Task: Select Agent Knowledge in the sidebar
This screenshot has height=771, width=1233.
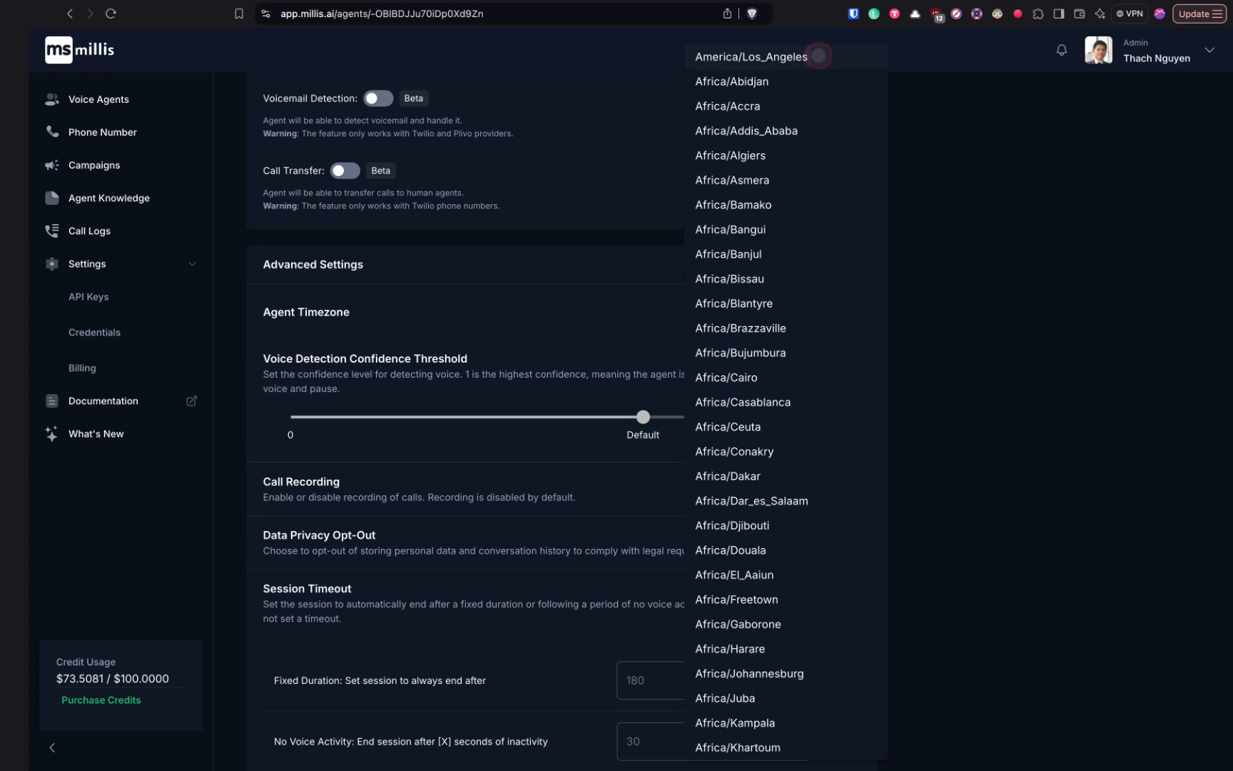Action: 108,198
